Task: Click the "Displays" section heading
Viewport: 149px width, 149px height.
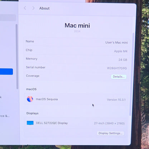Action: pyautogui.click(x=33, y=113)
